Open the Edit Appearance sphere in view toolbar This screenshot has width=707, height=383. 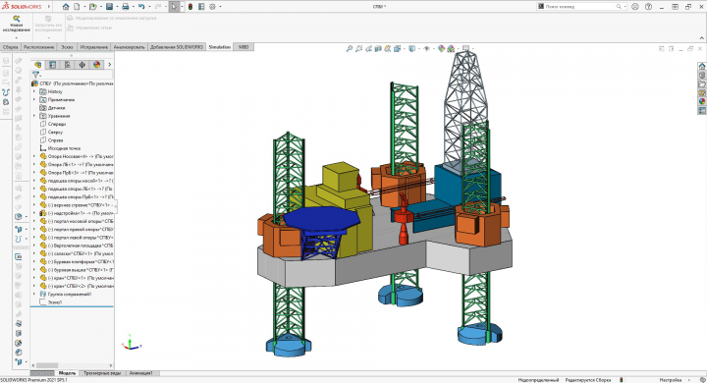[441, 48]
